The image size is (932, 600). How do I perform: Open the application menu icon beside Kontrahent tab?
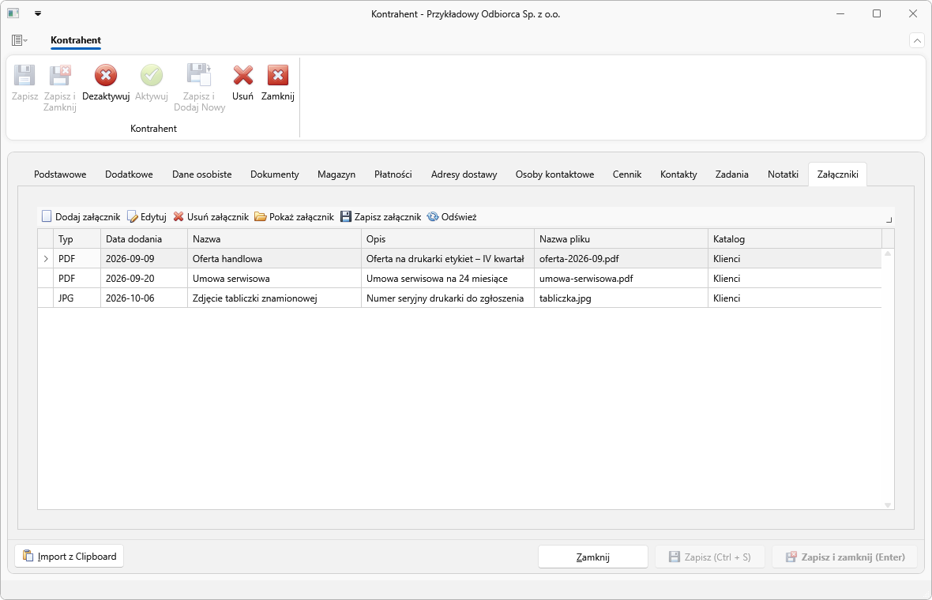(19, 40)
